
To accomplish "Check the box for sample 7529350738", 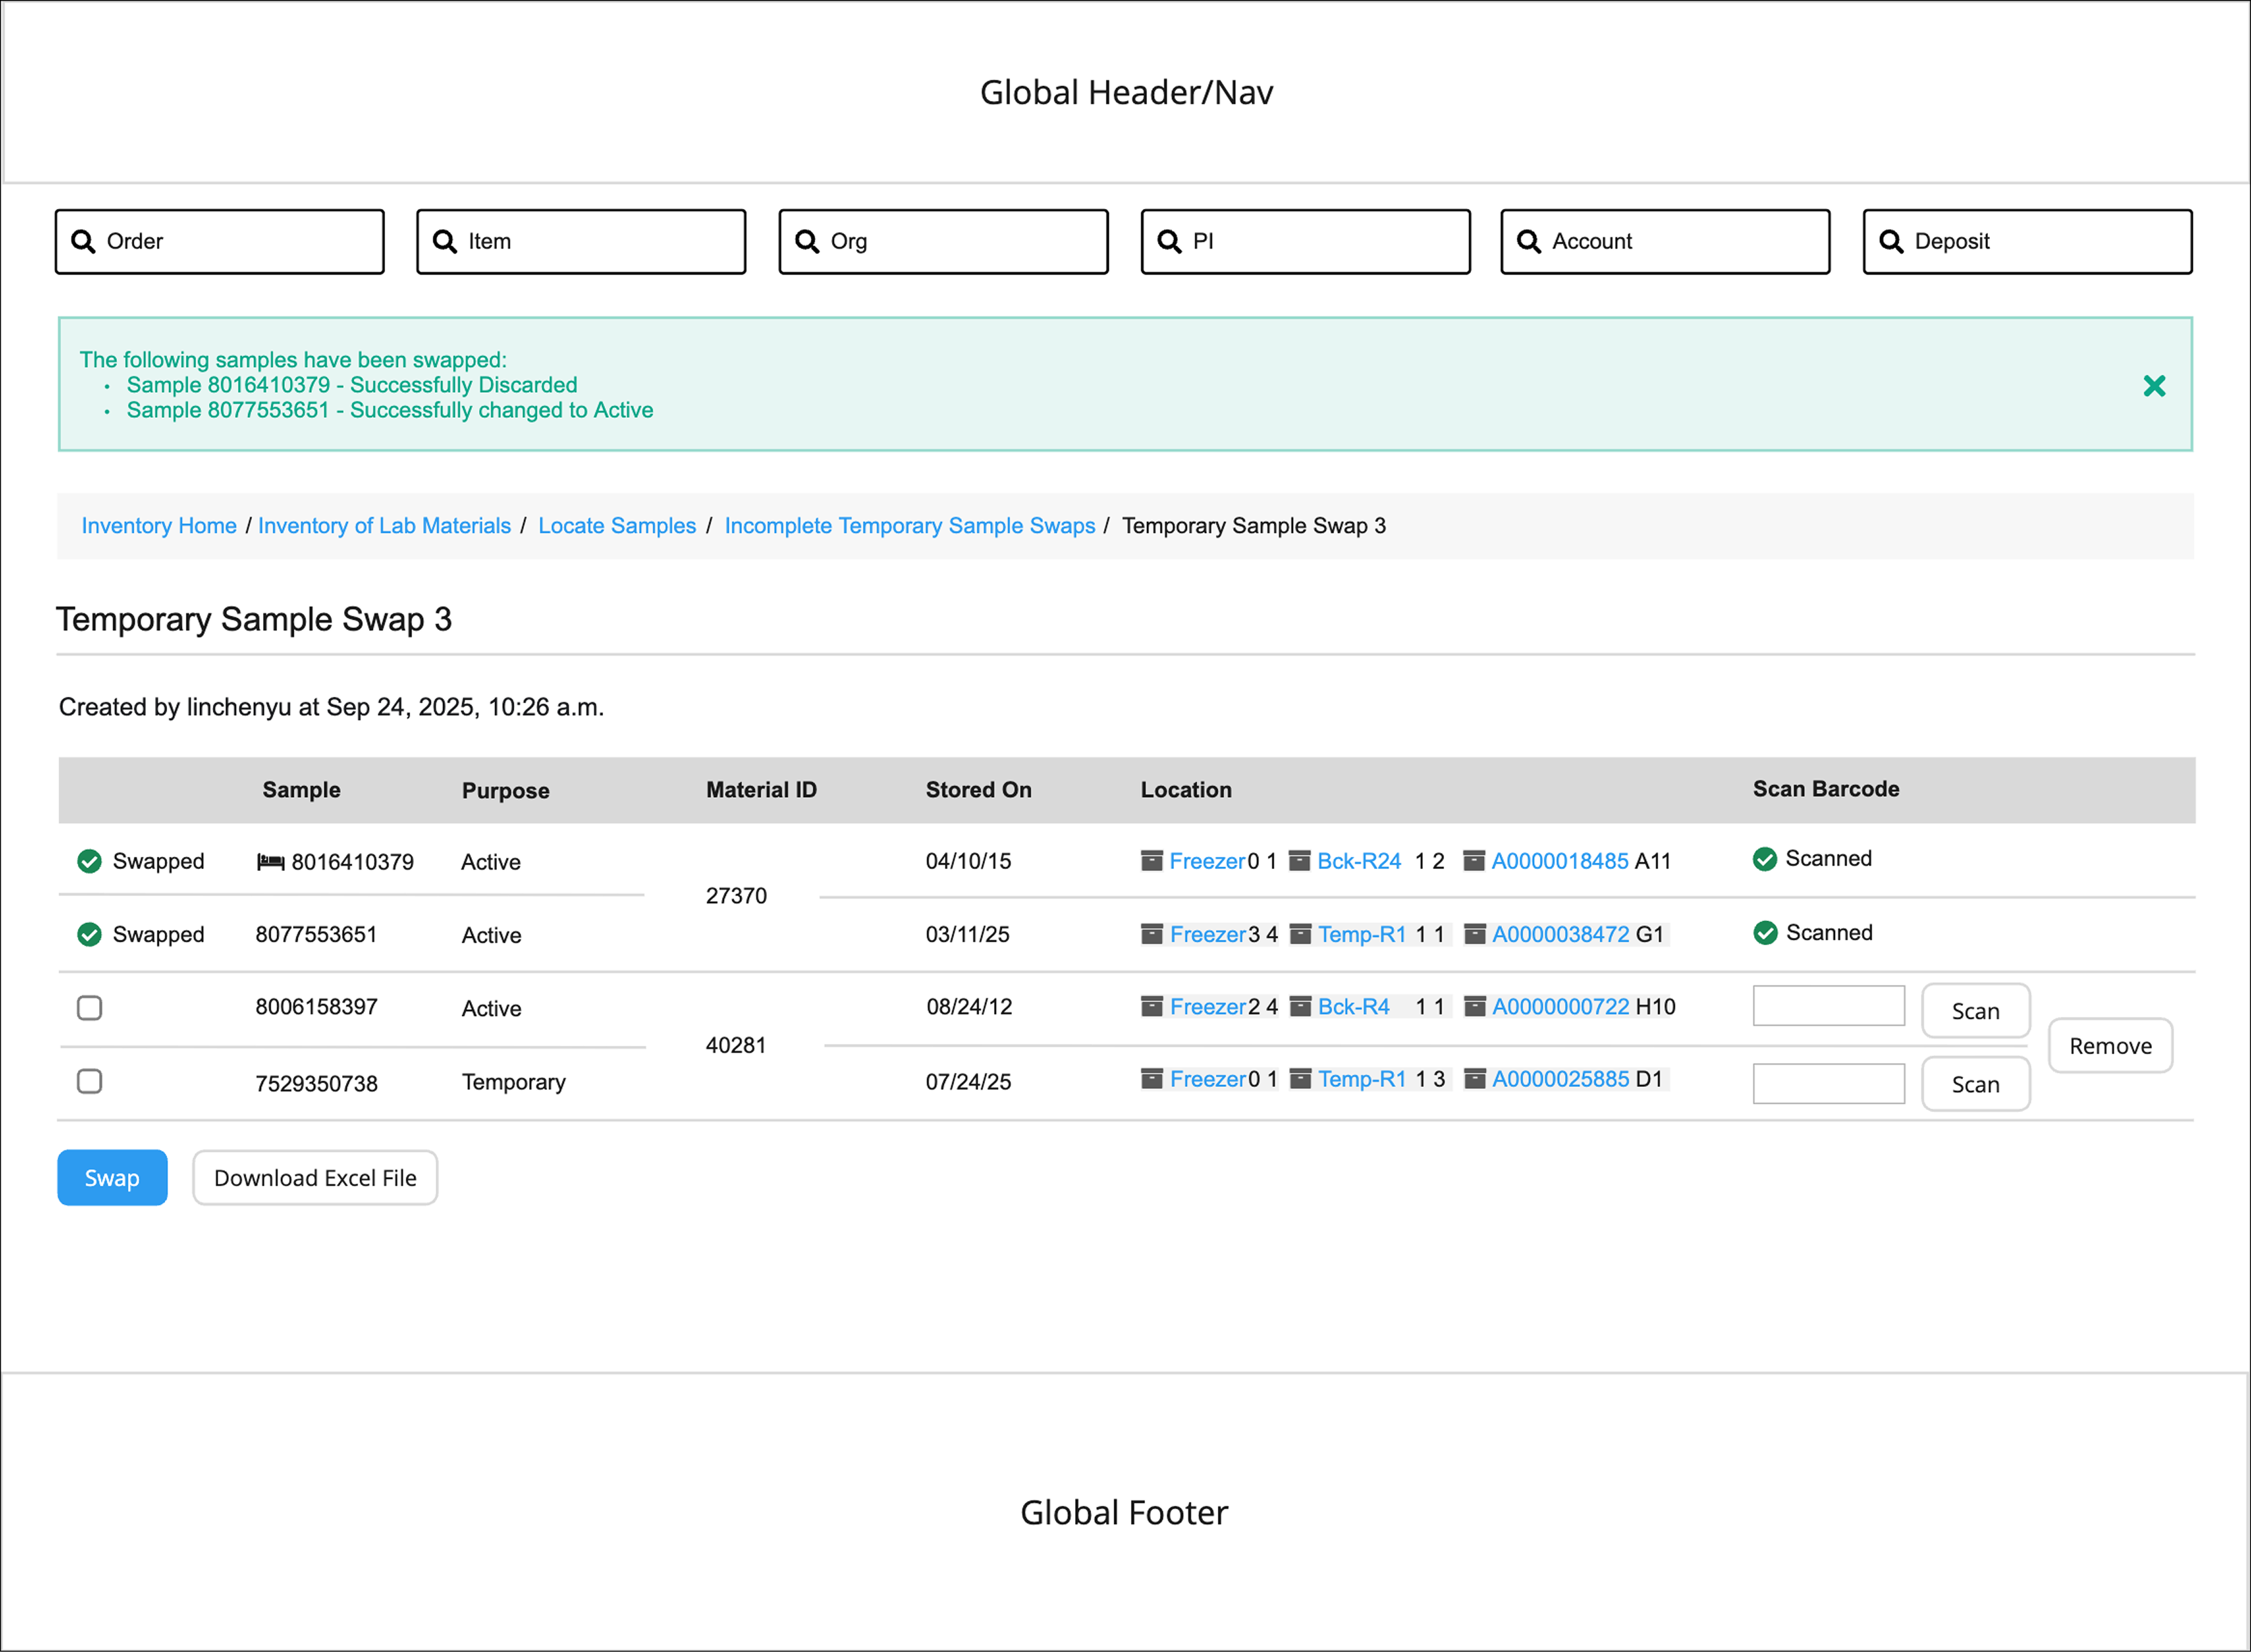I will 89,1081.
